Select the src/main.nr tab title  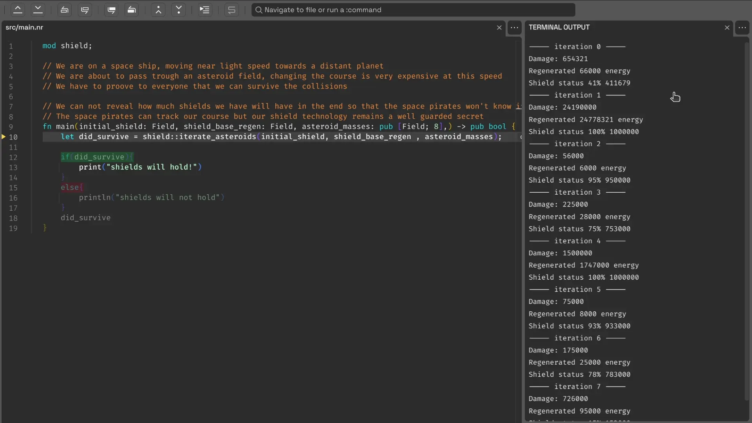coord(24,27)
